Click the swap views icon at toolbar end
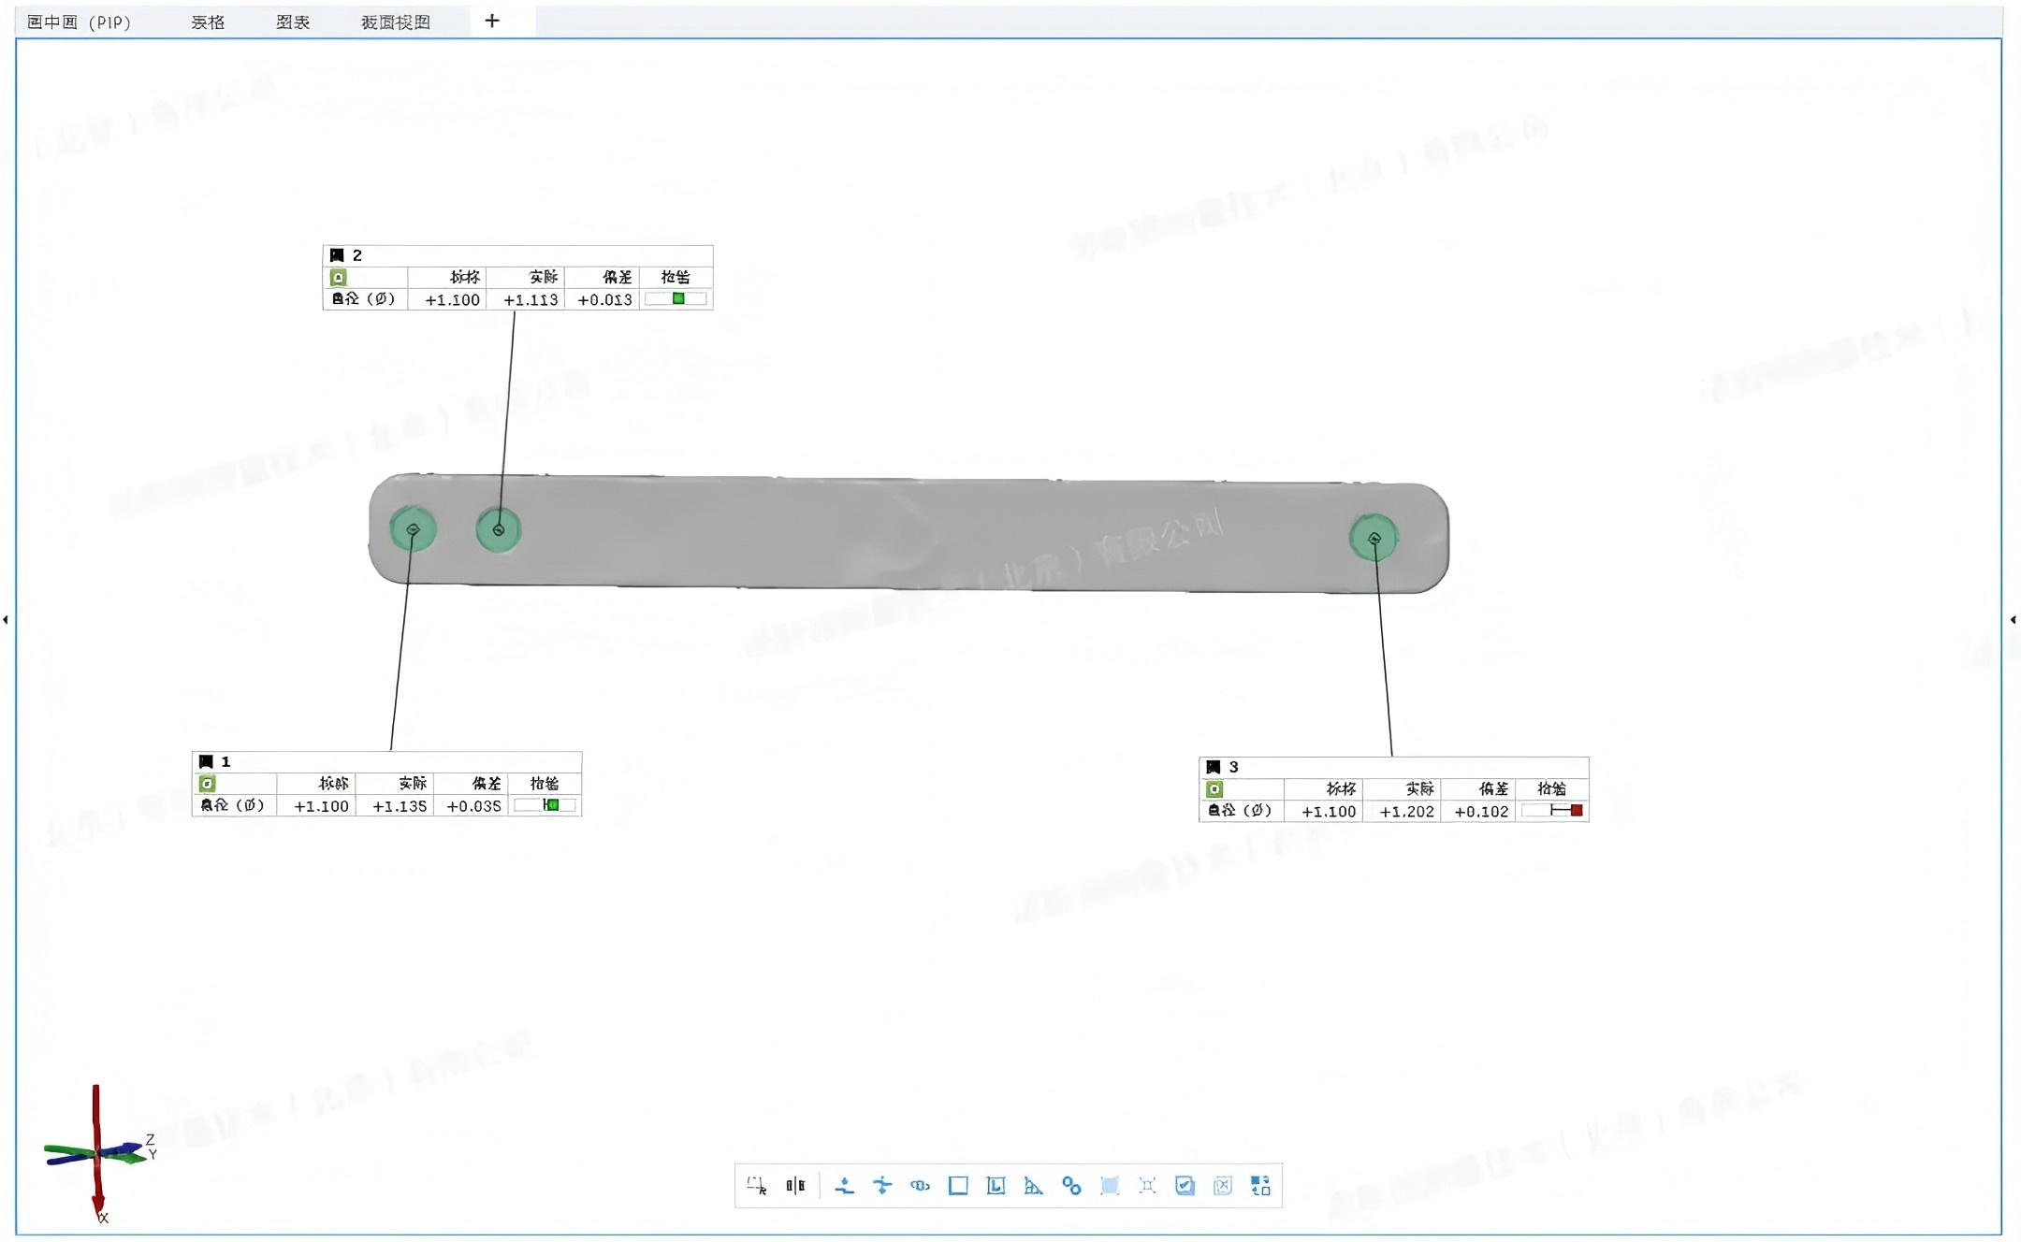Image resolution: width=2021 pixels, height=1242 pixels. [x=1260, y=1186]
